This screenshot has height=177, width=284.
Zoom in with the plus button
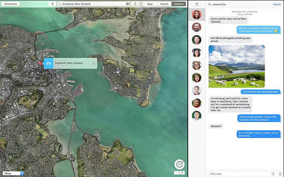click(x=182, y=173)
